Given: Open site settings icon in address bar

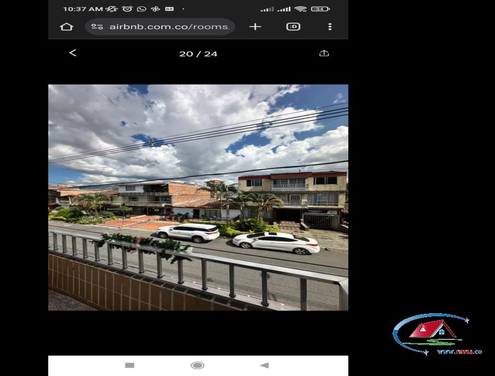Looking at the screenshot, I should (x=97, y=27).
